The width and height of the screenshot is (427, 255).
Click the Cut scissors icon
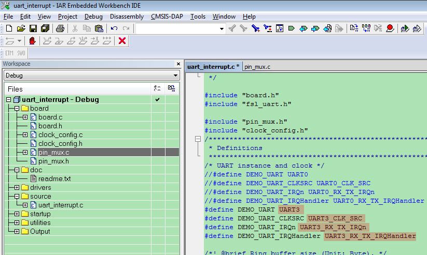75,28
